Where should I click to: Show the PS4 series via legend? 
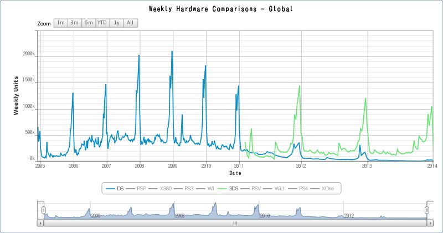[x=298, y=188]
